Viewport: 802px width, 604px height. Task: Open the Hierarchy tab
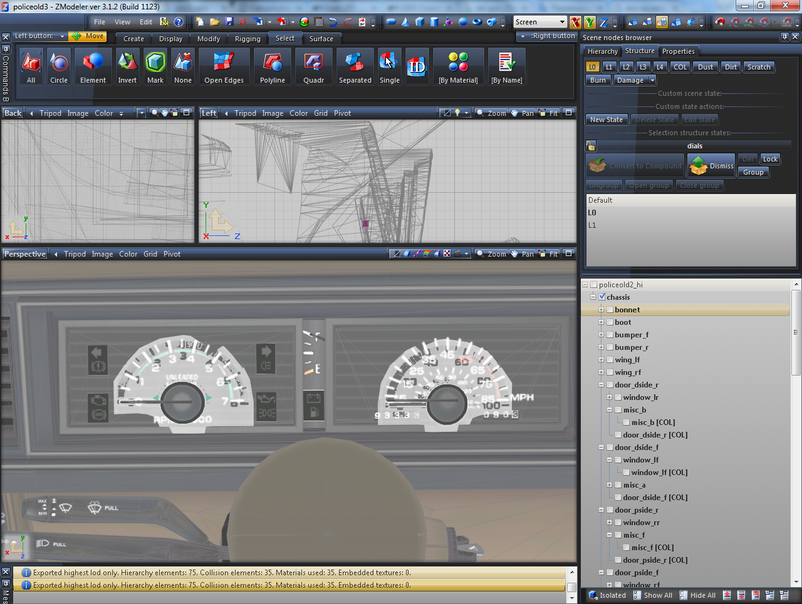tap(602, 51)
